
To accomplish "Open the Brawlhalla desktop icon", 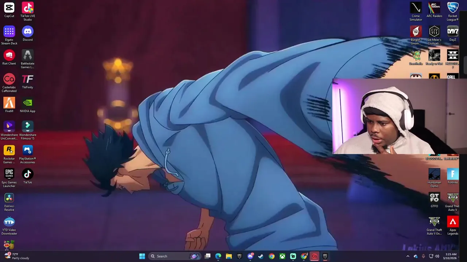I will pos(416,57).
